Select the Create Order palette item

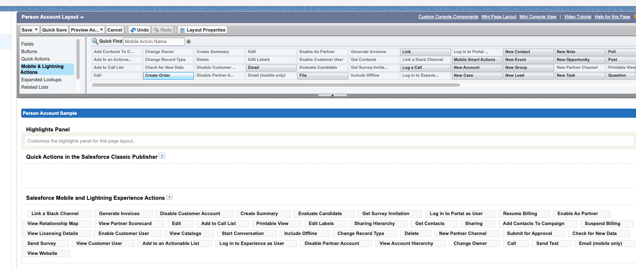tap(168, 75)
